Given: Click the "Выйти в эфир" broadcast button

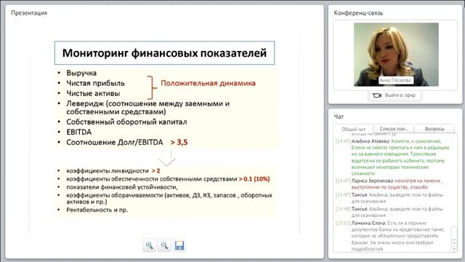Looking at the screenshot, I should (x=395, y=95).
